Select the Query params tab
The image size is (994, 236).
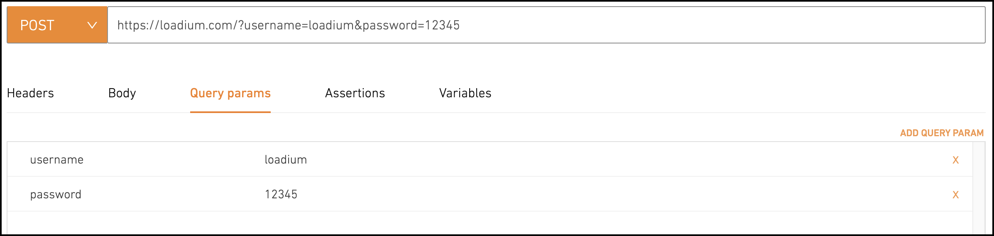click(x=230, y=93)
